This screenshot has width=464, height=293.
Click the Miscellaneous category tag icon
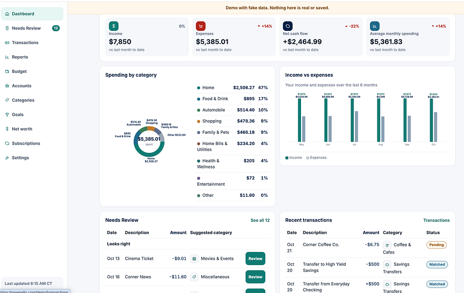point(194,277)
